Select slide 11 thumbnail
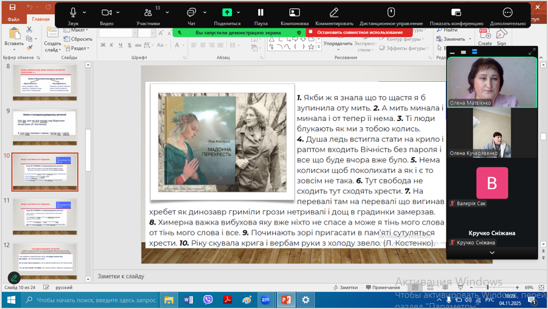The width and height of the screenshot is (548, 309). (45, 217)
